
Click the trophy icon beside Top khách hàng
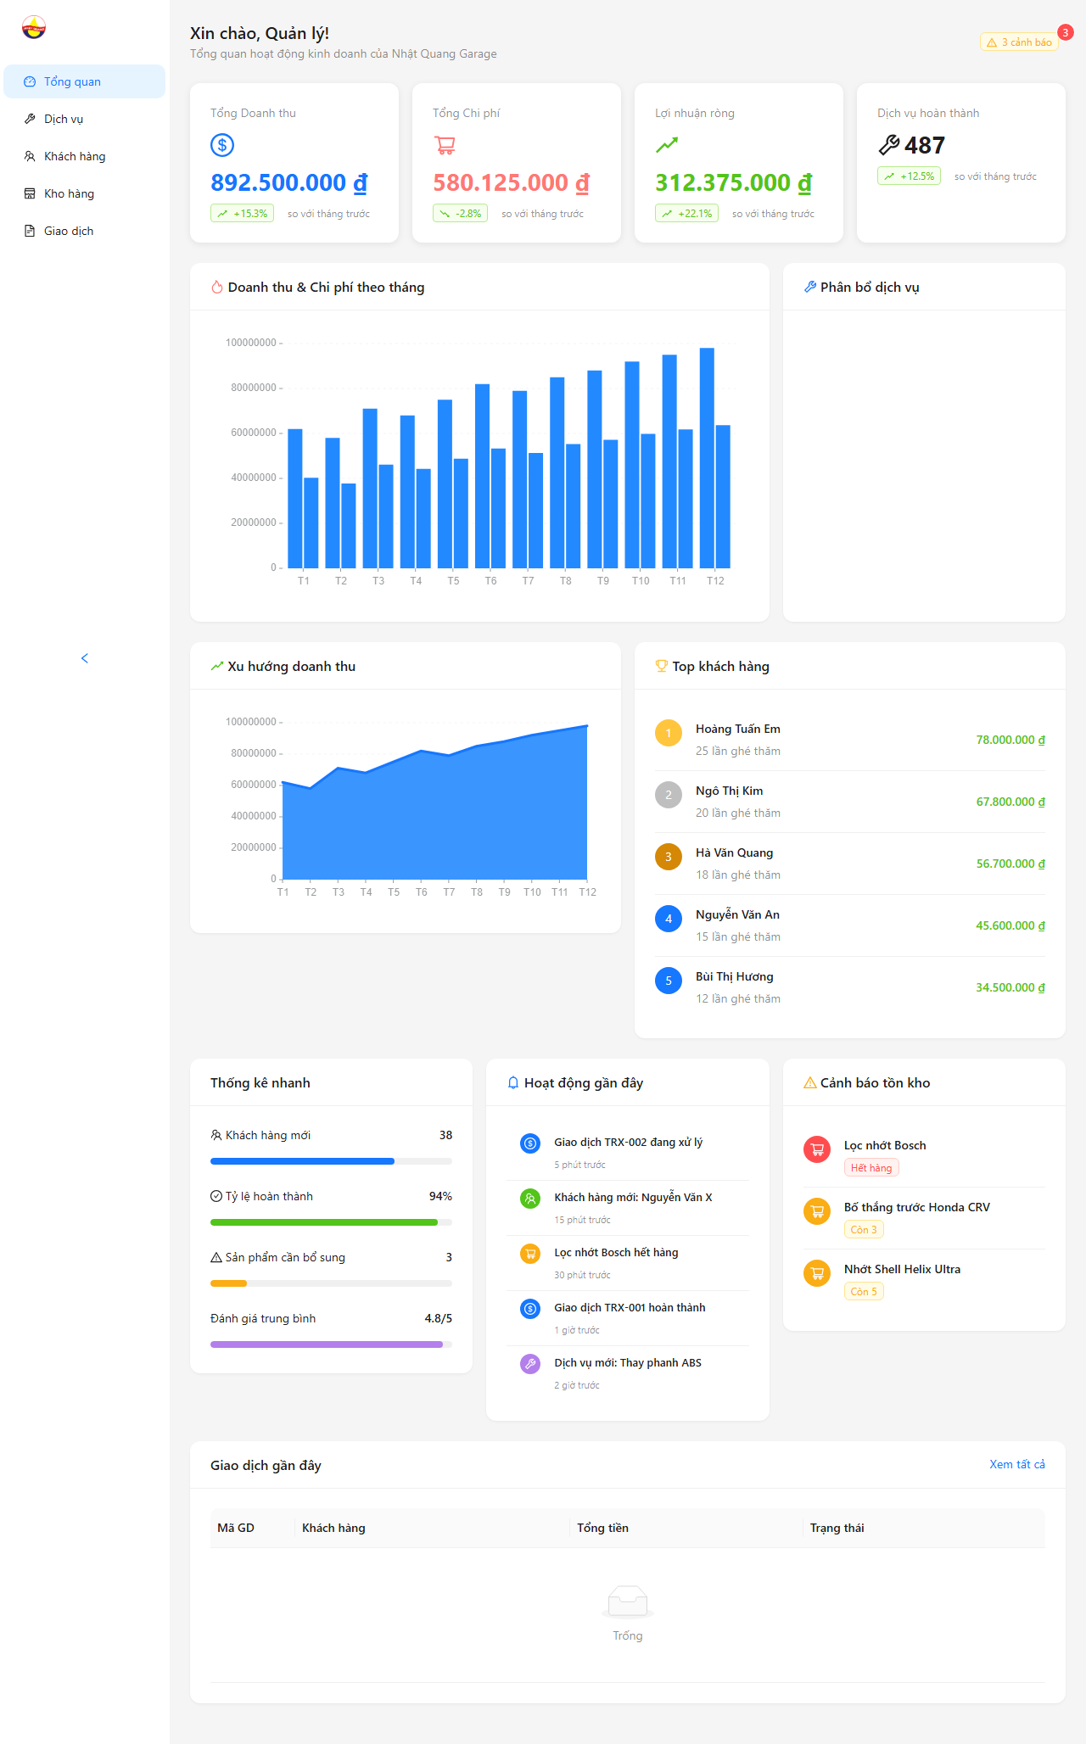(662, 667)
